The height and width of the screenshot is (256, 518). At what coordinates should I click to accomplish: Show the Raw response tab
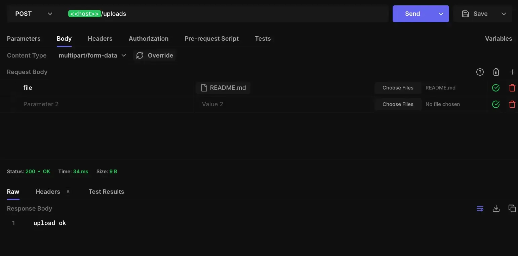tap(13, 192)
